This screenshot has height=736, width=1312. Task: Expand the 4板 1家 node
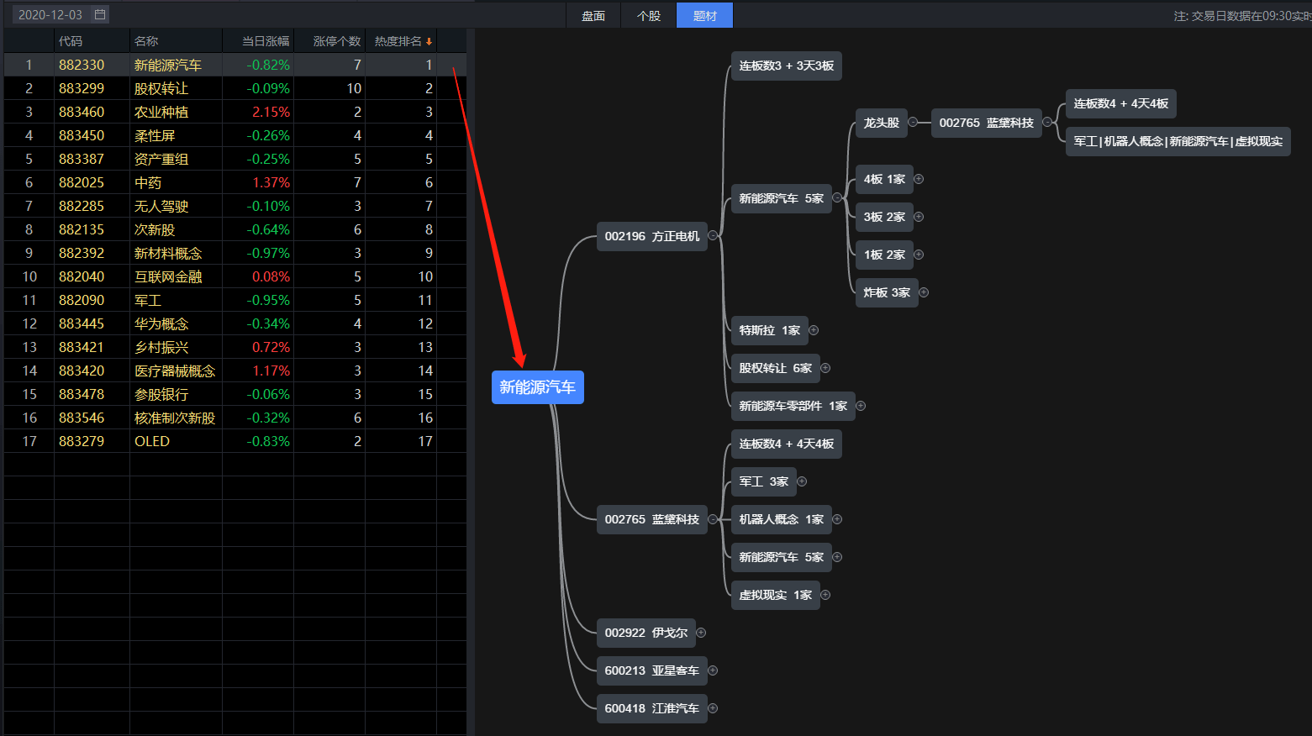tap(919, 179)
